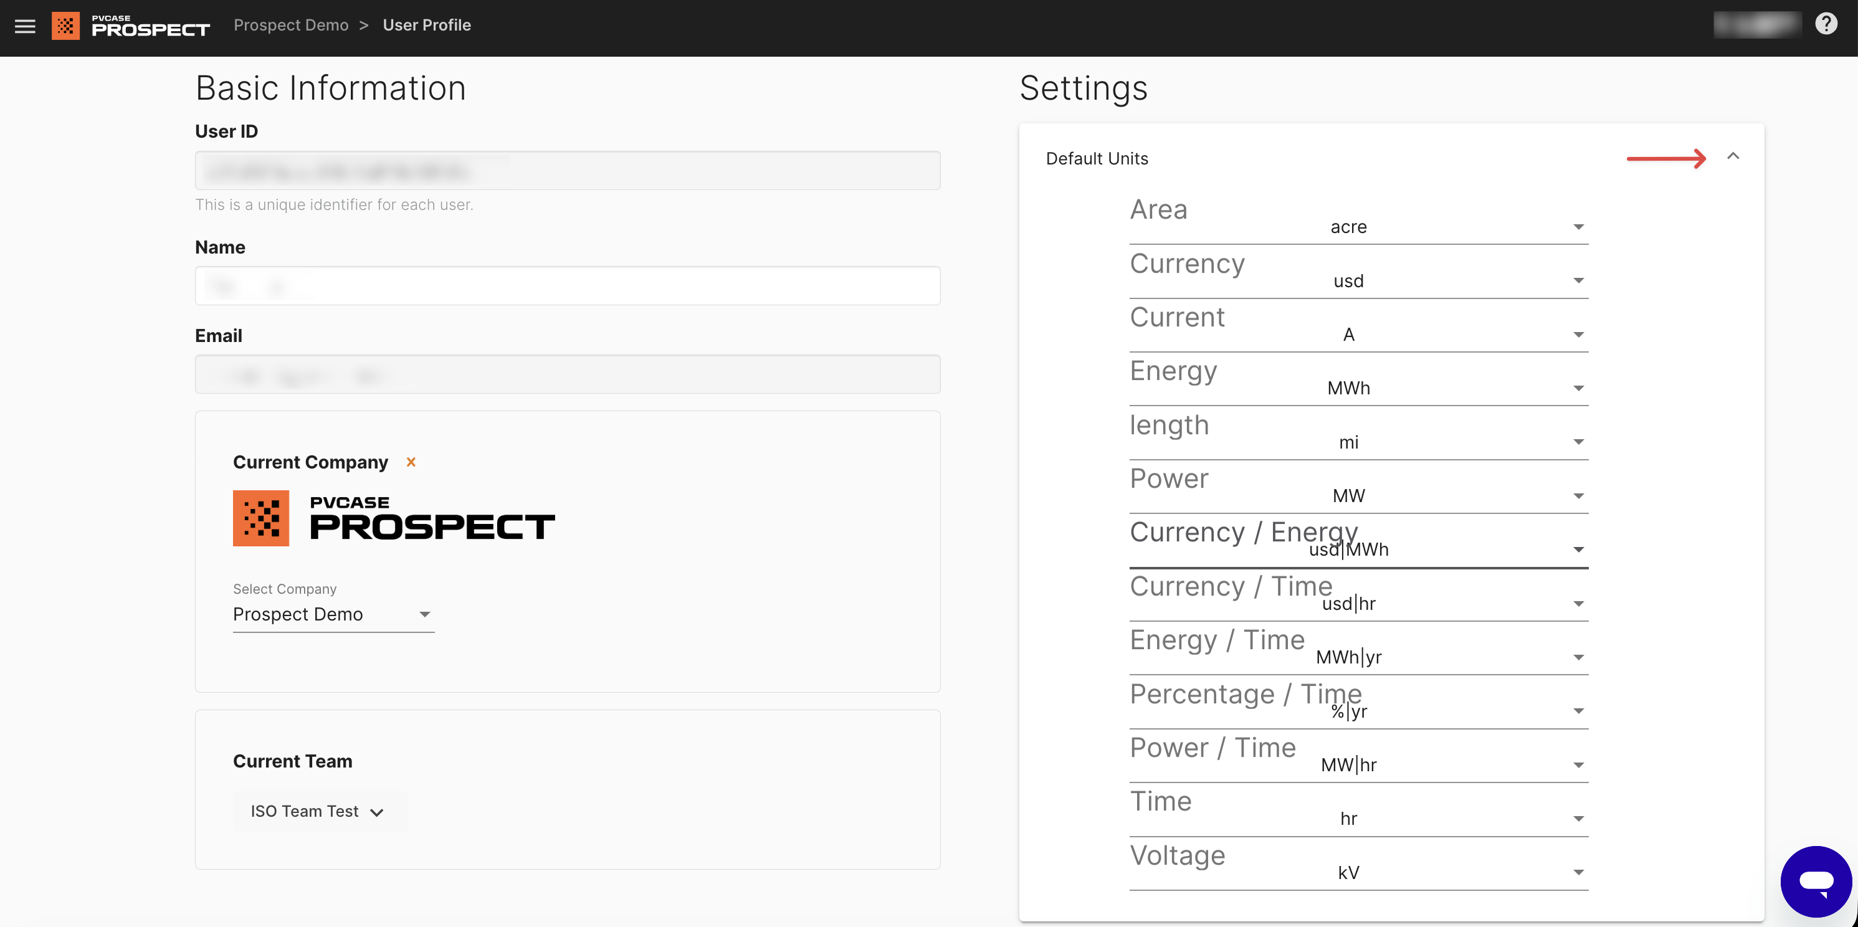Click the PVcase Prospect company logo image

click(x=394, y=518)
